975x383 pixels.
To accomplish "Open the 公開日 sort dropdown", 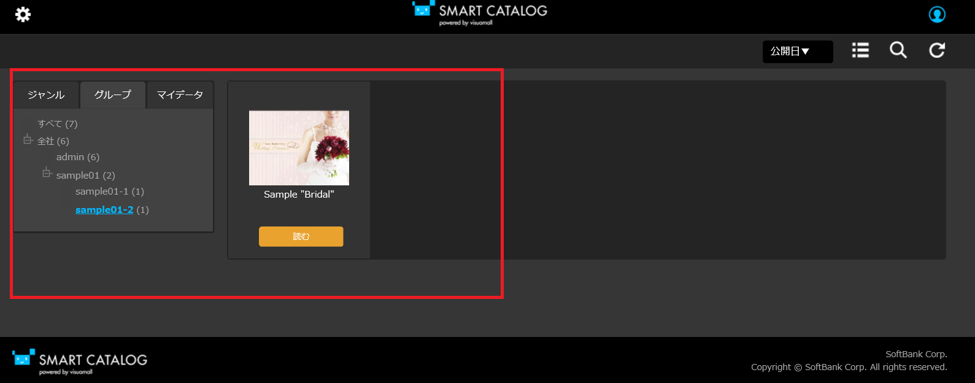I will [x=798, y=52].
